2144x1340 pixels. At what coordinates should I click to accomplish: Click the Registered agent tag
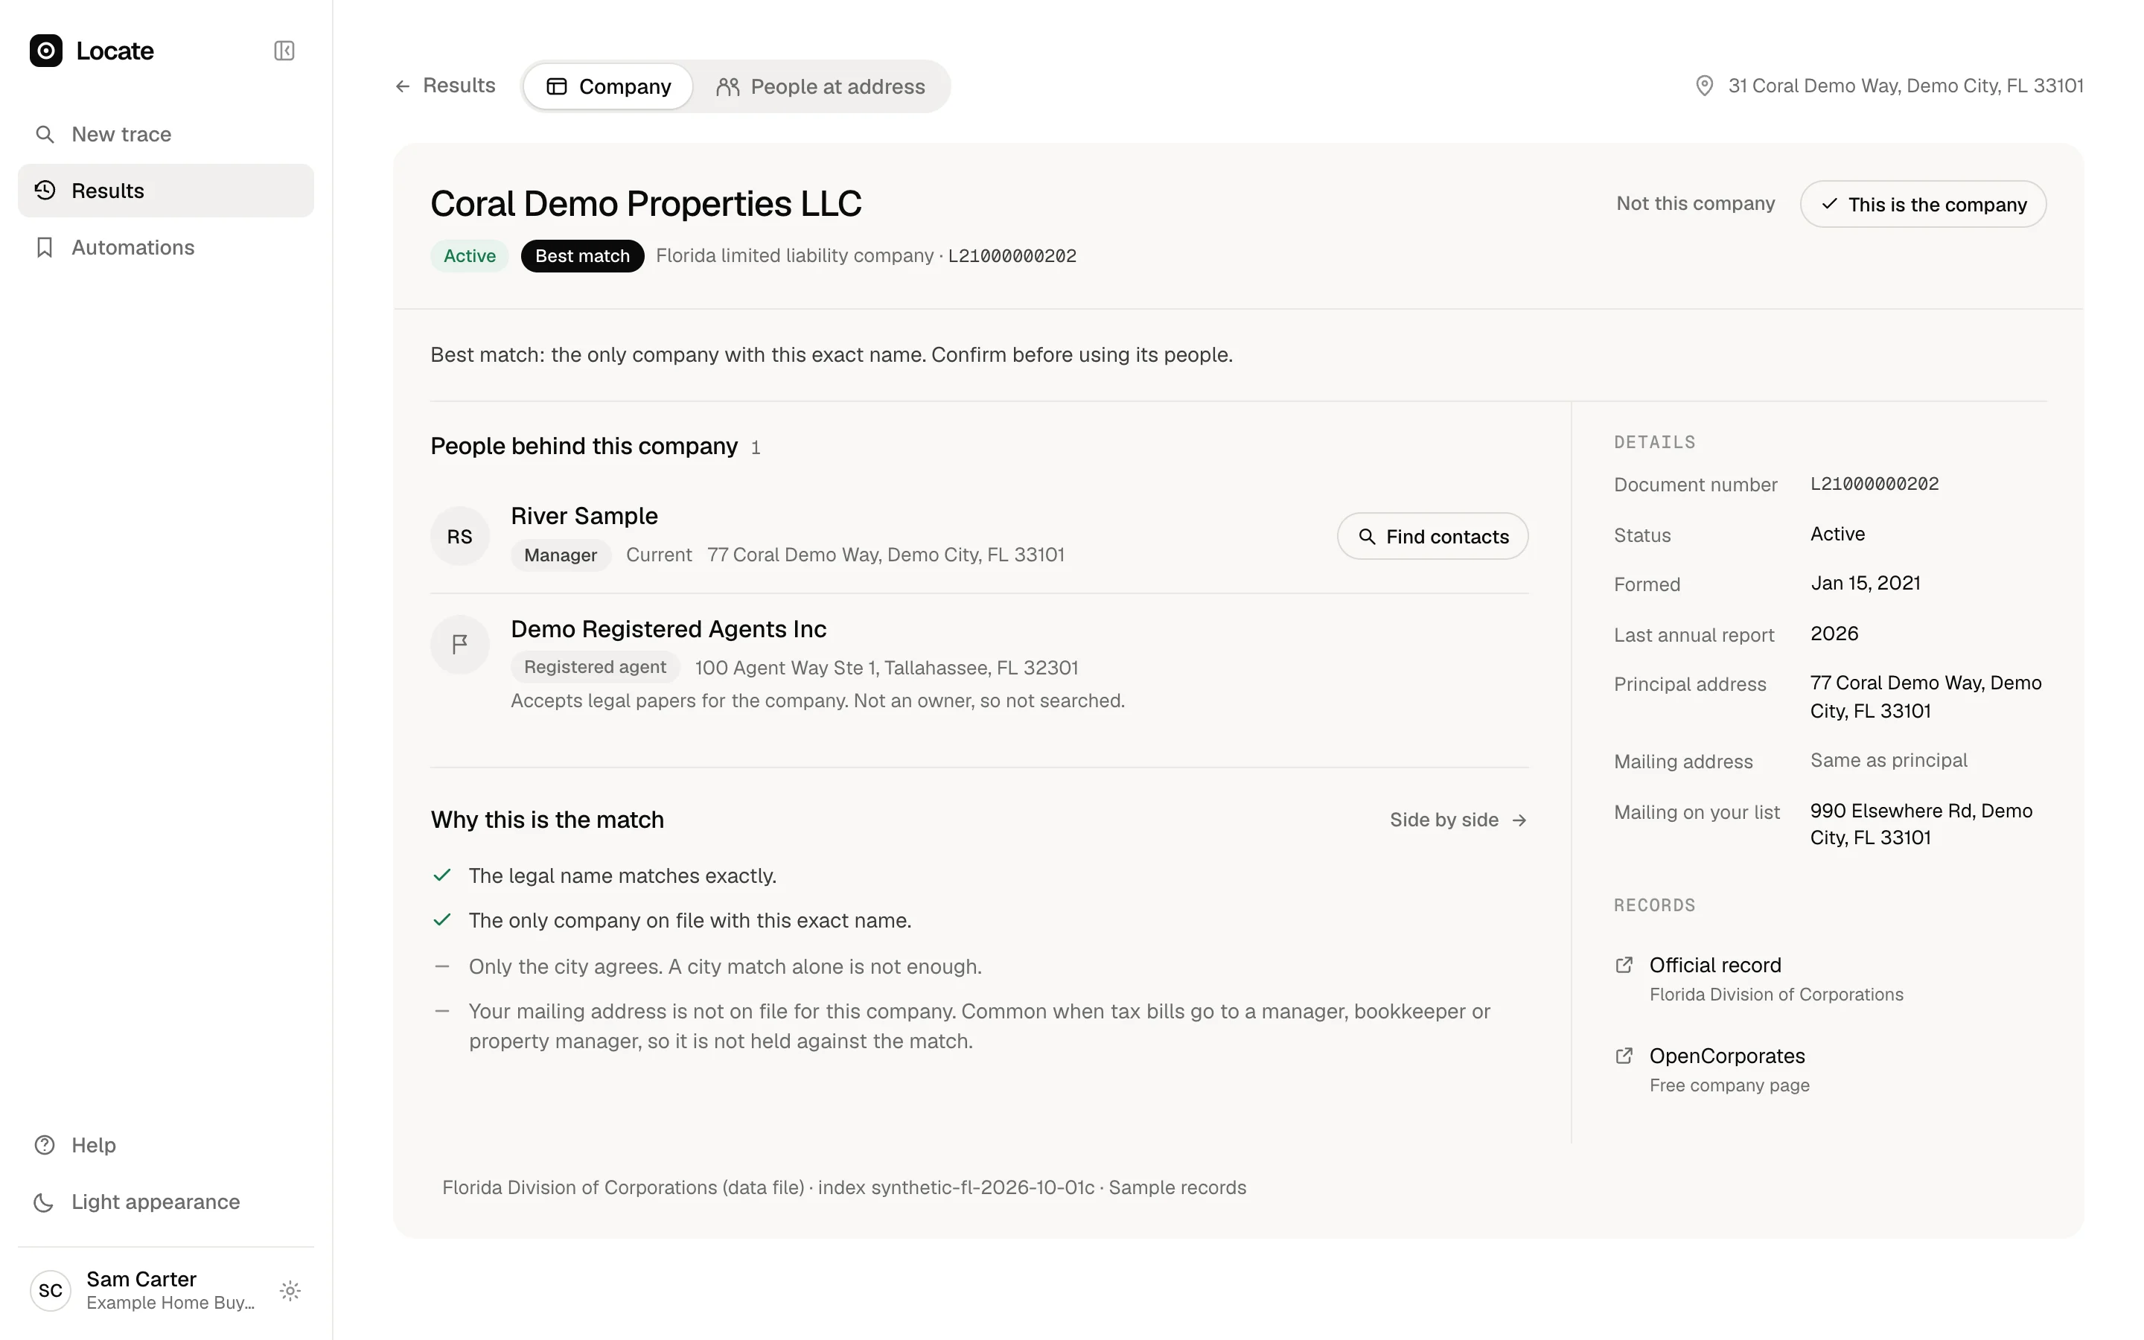coord(595,667)
